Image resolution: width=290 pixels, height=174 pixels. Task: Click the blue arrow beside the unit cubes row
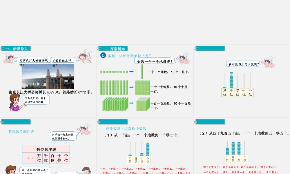(131, 72)
